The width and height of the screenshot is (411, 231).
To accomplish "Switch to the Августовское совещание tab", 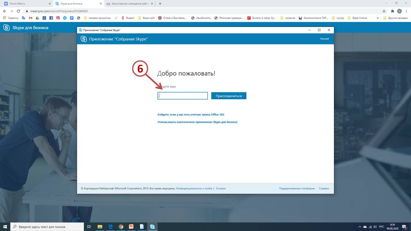I will point(129,3).
